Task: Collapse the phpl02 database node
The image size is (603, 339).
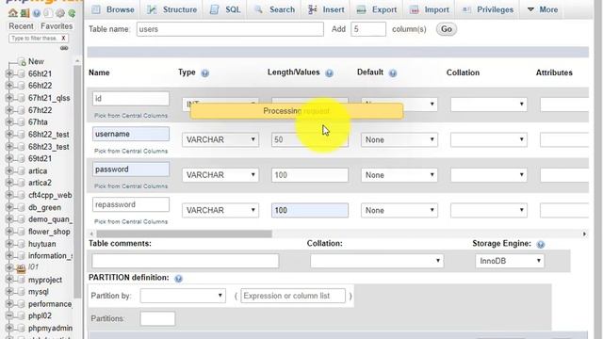Action: point(9,316)
